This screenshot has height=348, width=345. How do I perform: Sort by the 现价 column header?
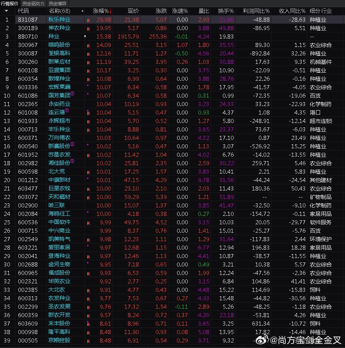click(x=133, y=11)
